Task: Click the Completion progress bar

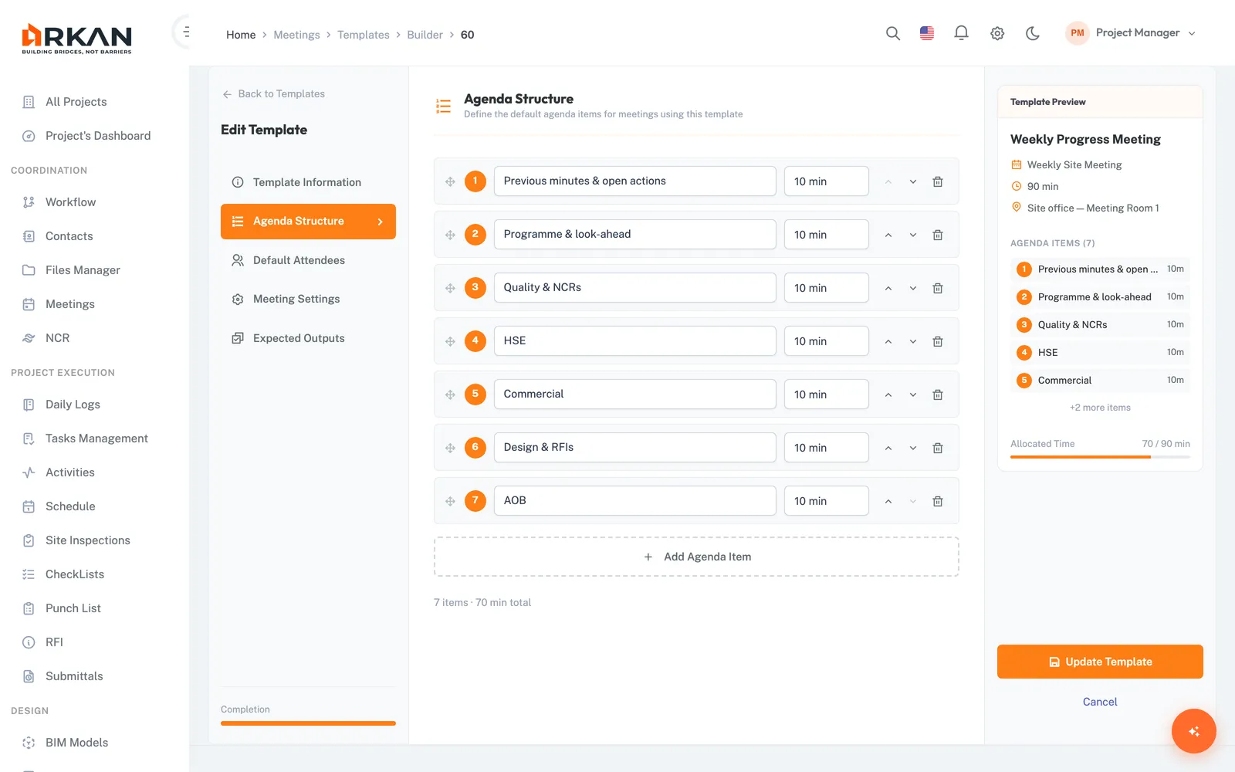Action: [308, 723]
